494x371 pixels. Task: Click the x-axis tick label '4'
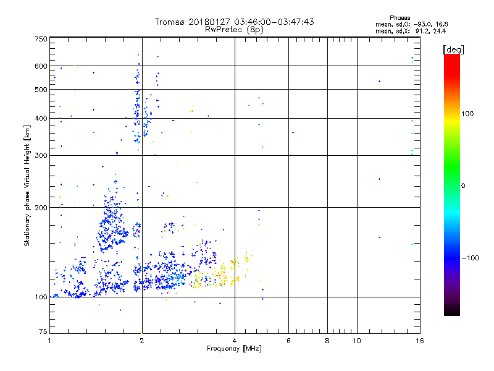point(235,341)
